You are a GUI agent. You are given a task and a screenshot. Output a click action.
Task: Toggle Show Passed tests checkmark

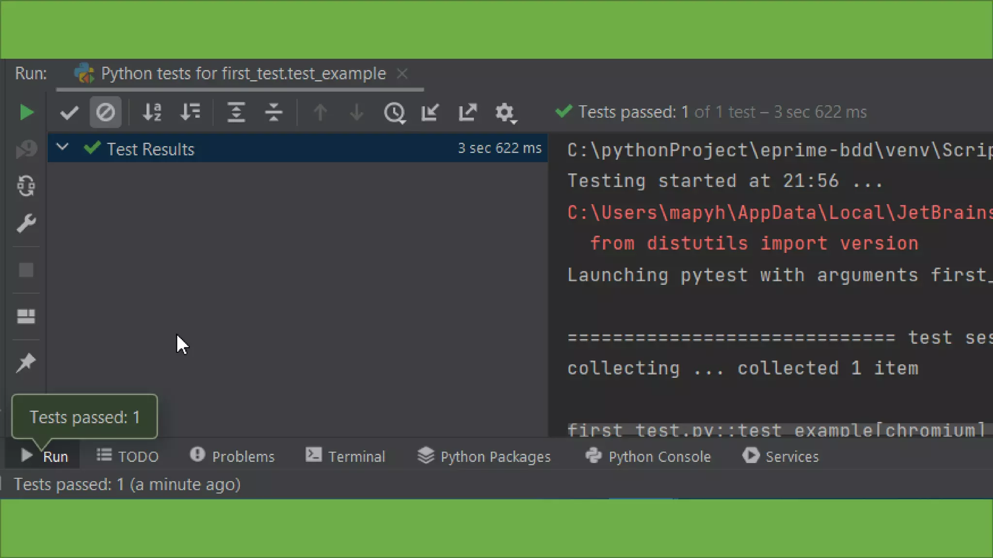point(69,112)
